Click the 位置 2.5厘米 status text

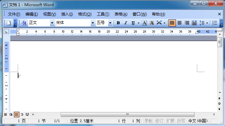click(x=82, y=121)
